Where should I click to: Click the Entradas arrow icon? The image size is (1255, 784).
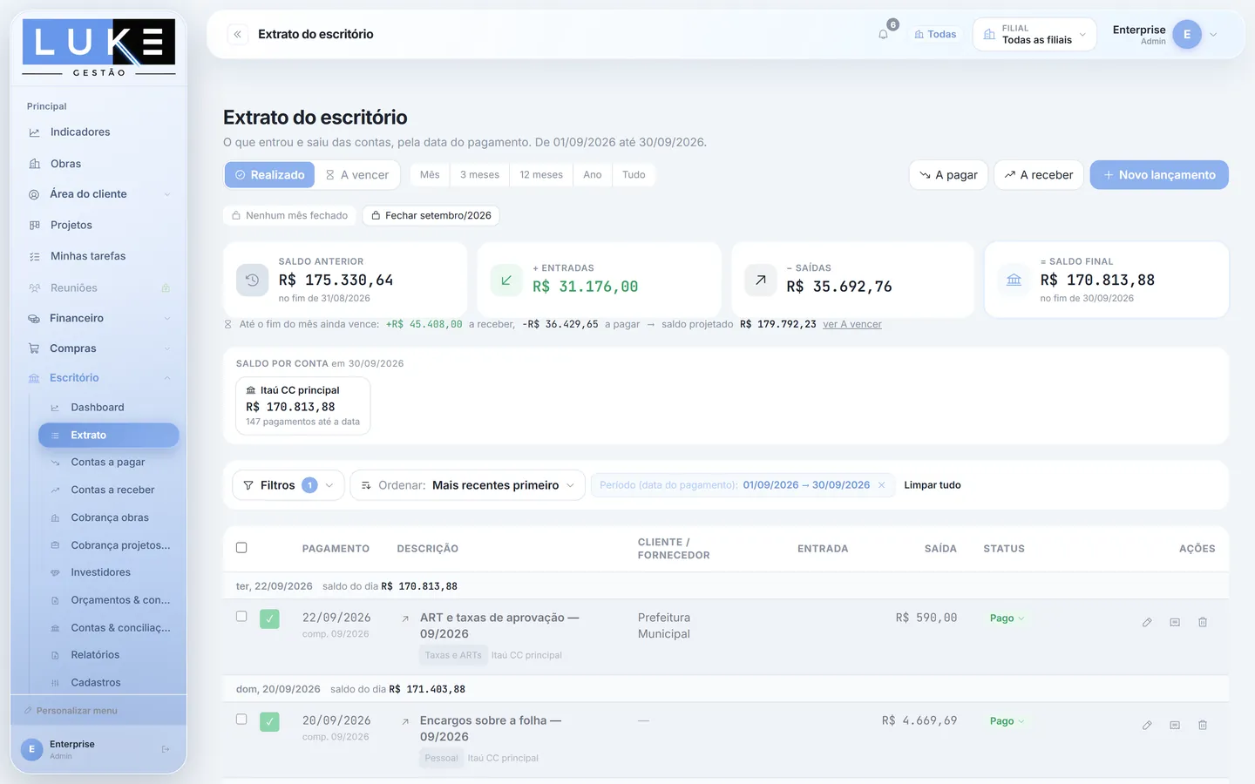click(x=506, y=280)
